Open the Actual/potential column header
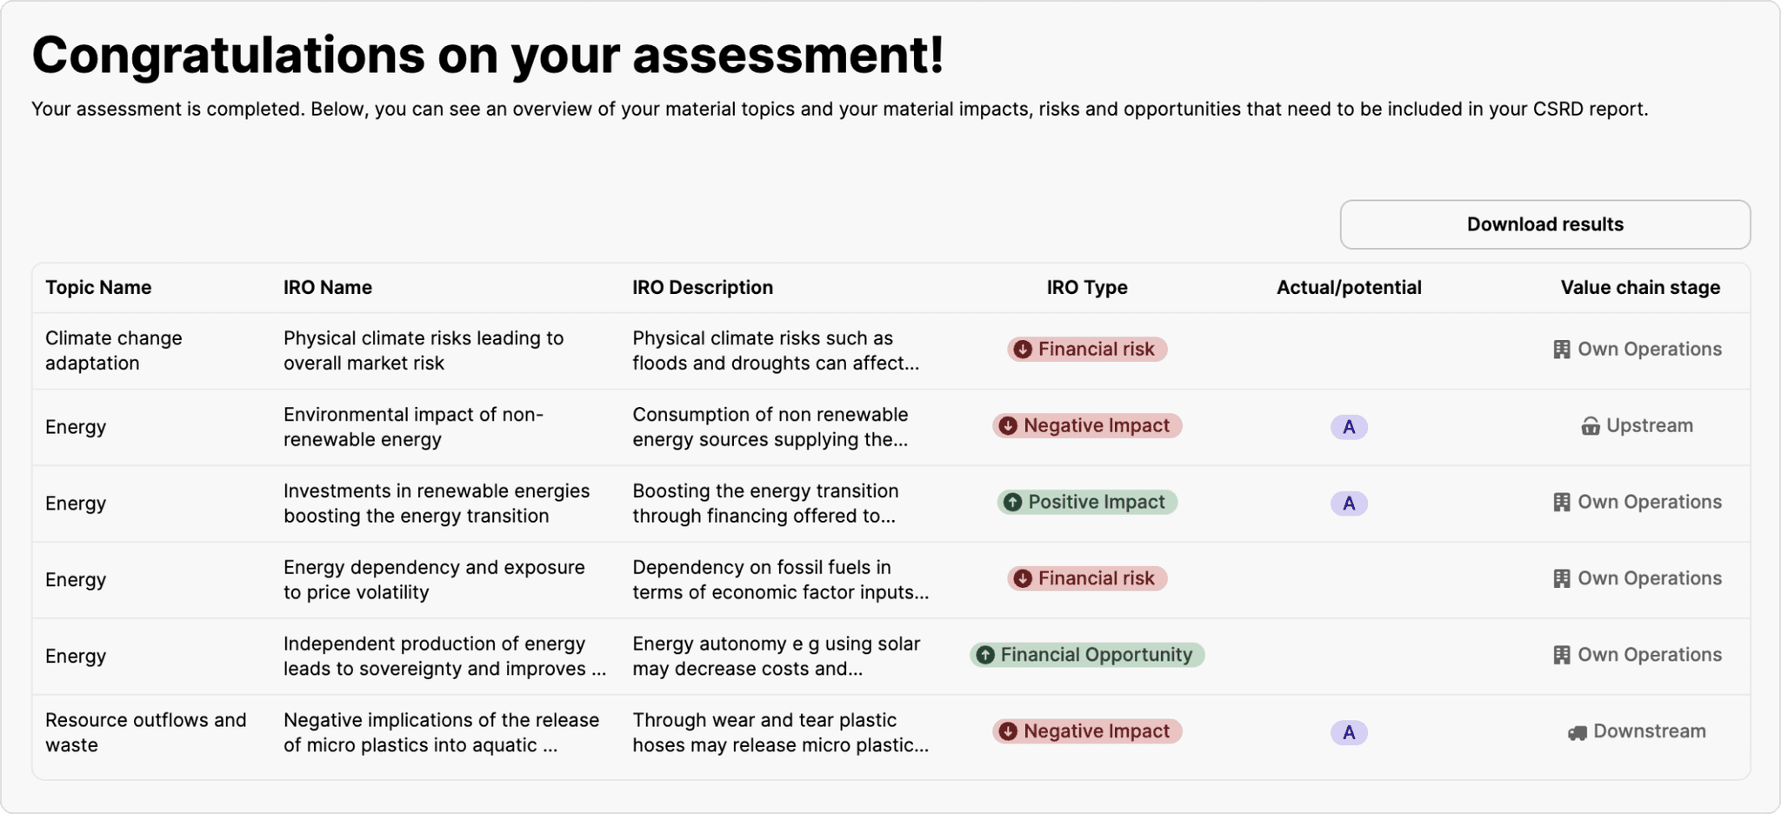Image resolution: width=1781 pixels, height=814 pixels. 1349,287
